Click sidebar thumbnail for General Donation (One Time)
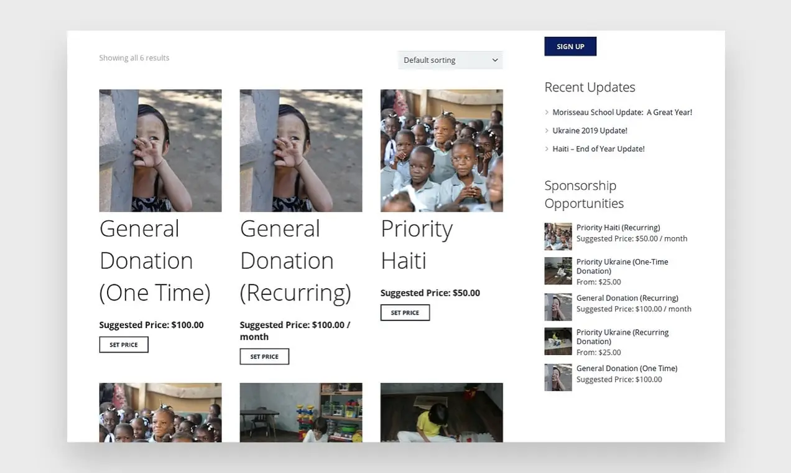Image resolution: width=791 pixels, height=473 pixels. click(x=558, y=377)
